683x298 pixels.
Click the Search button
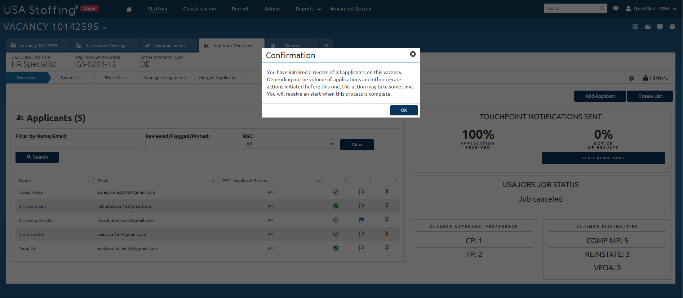point(37,157)
